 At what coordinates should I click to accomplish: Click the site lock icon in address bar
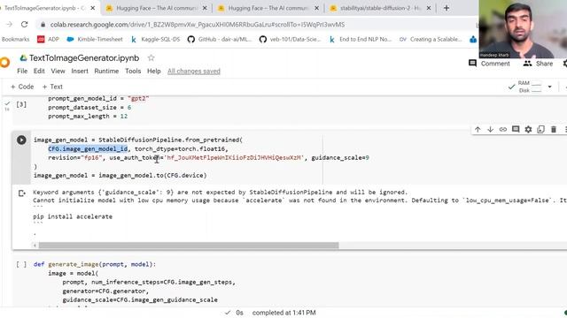coord(43,25)
